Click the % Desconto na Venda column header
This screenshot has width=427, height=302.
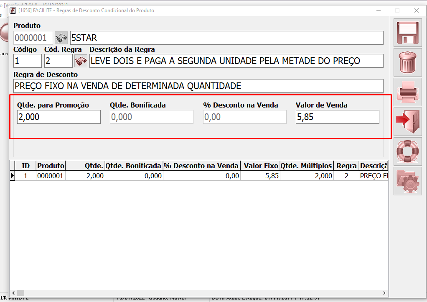pos(201,166)
